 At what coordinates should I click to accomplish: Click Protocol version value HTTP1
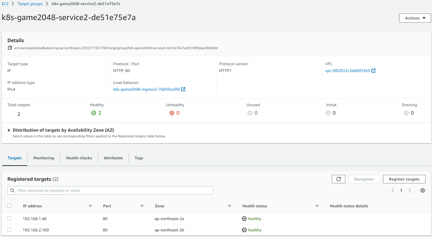pos(225,71)
